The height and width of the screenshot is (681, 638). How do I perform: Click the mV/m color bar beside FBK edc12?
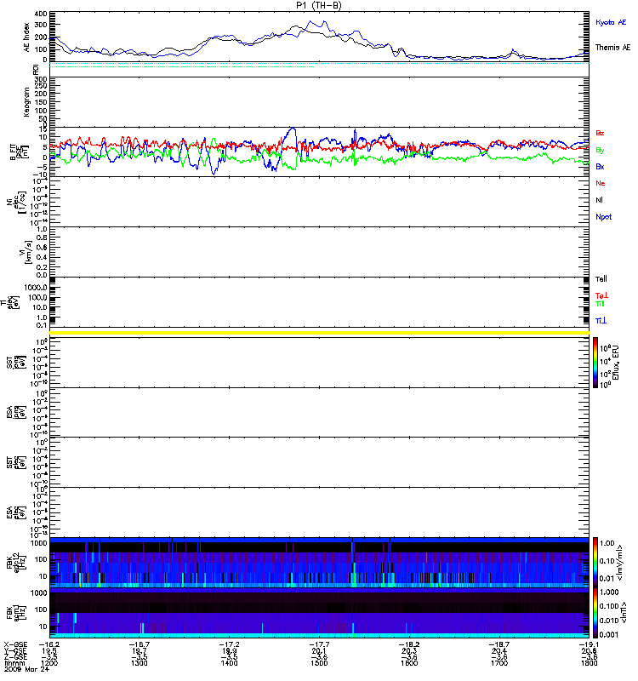coord(595,562)
